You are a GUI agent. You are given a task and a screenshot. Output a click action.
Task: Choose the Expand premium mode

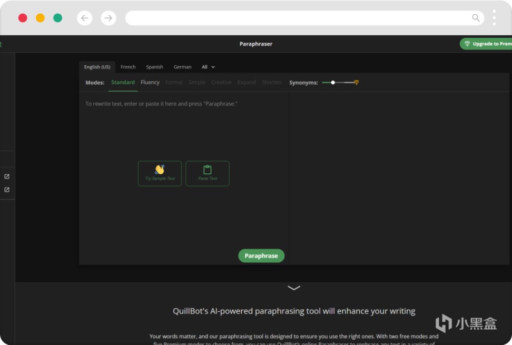[x=247, y=82]
